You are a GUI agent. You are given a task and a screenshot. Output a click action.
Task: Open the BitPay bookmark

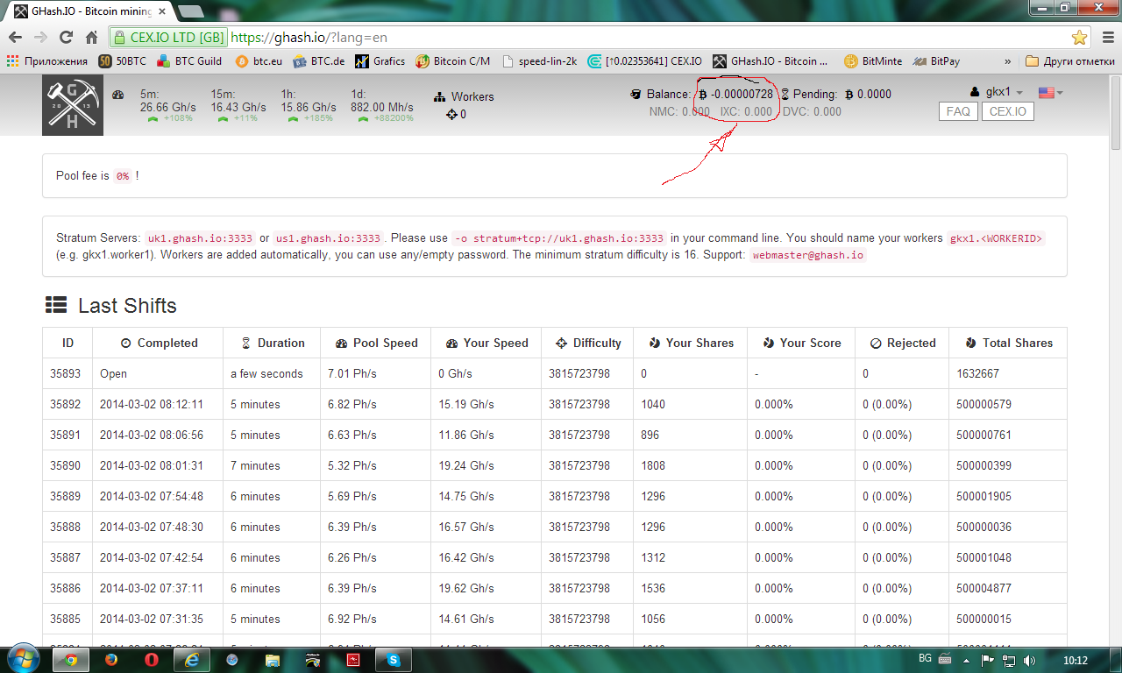[936, 61]
